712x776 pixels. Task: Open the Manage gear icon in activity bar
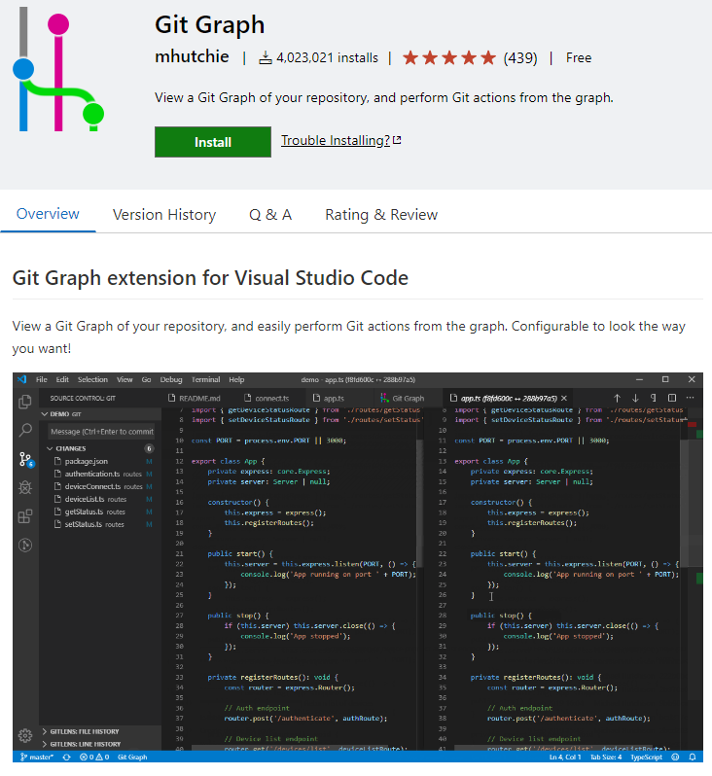pyautogui.click(x=25, y=735)
